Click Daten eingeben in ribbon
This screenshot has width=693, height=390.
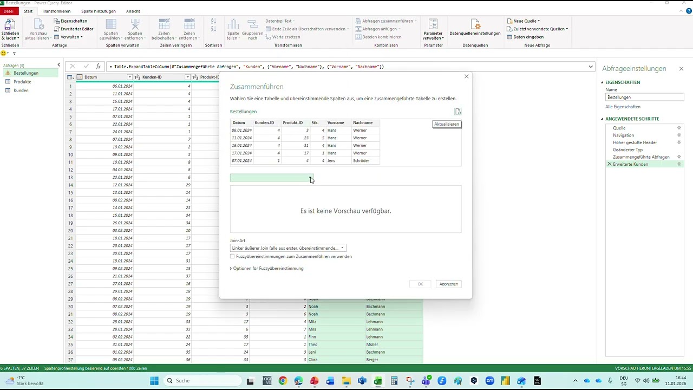point(525,37)
